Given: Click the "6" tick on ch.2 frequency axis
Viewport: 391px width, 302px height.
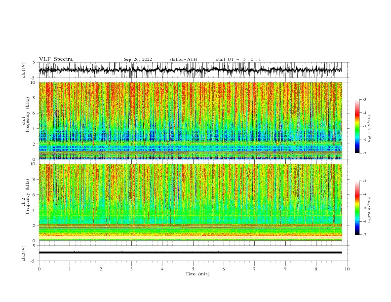Looking at the screenshot, I should [35, 194].
